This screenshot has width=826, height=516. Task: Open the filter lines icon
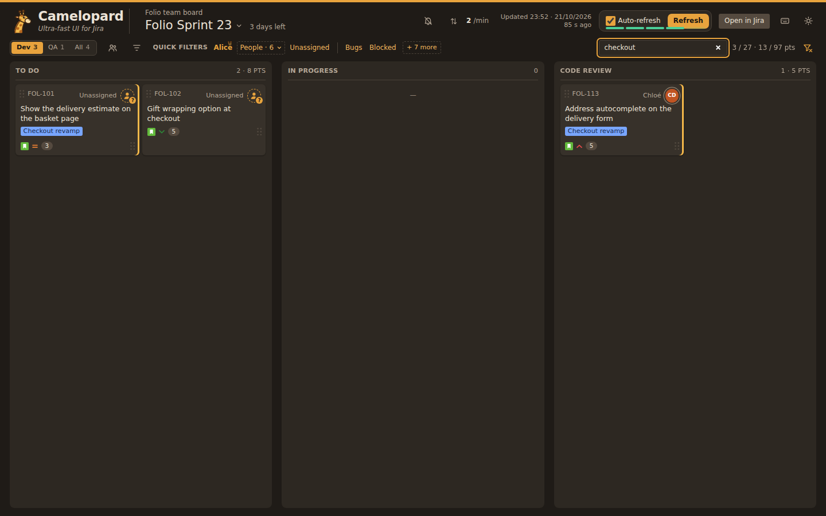click(x=137, y=48)
